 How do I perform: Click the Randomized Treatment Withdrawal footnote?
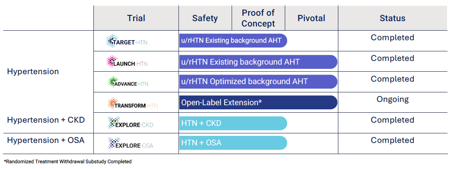(68, 162)
